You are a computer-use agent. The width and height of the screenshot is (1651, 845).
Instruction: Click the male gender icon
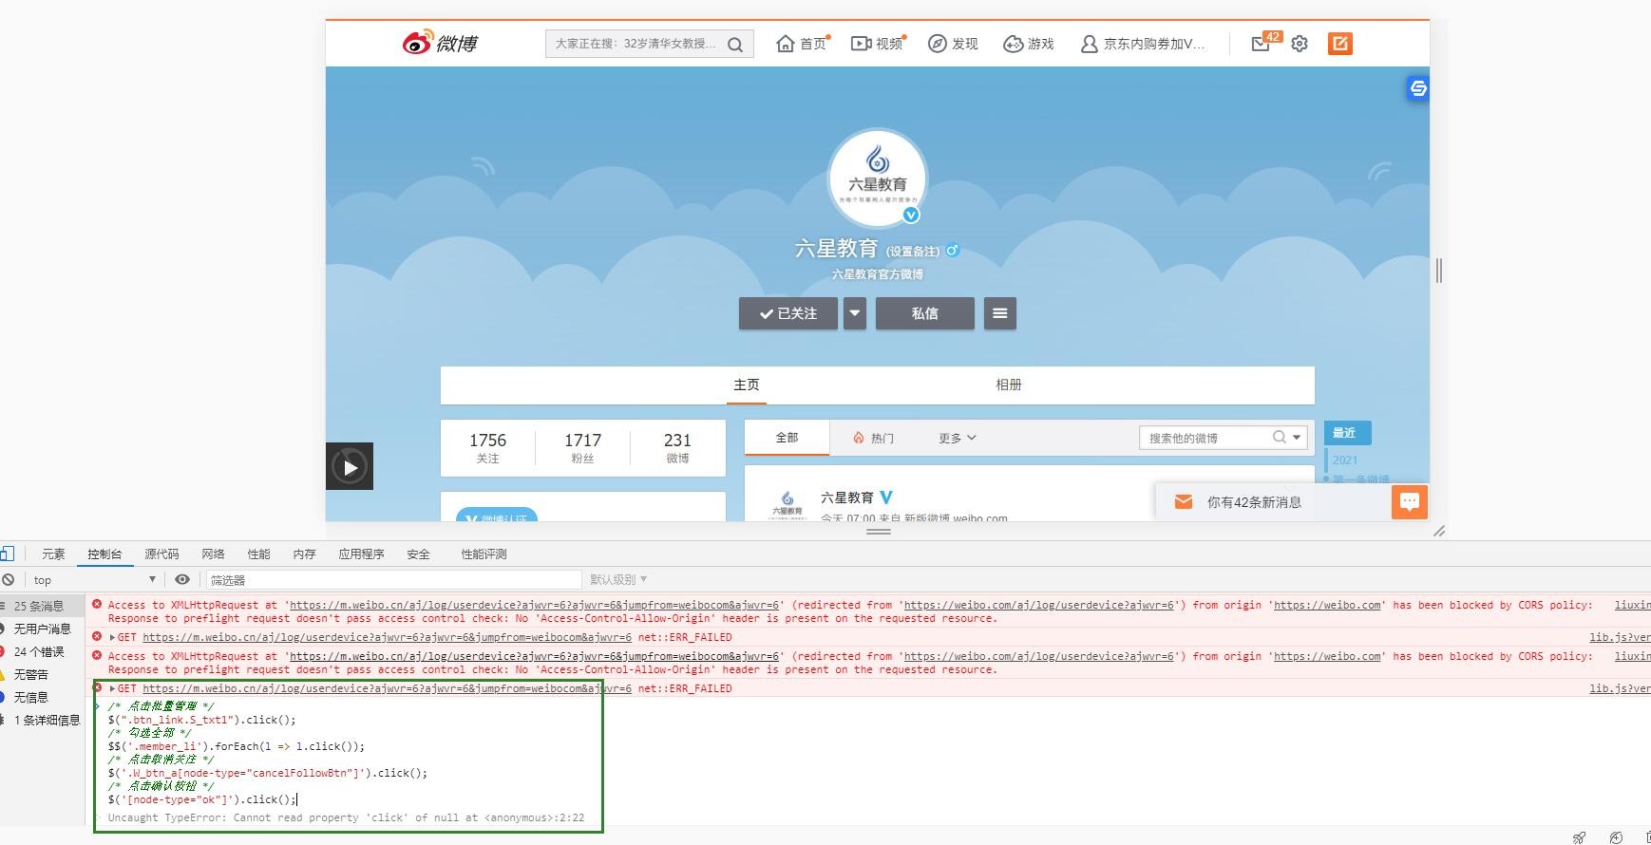(x=952, y=251)
